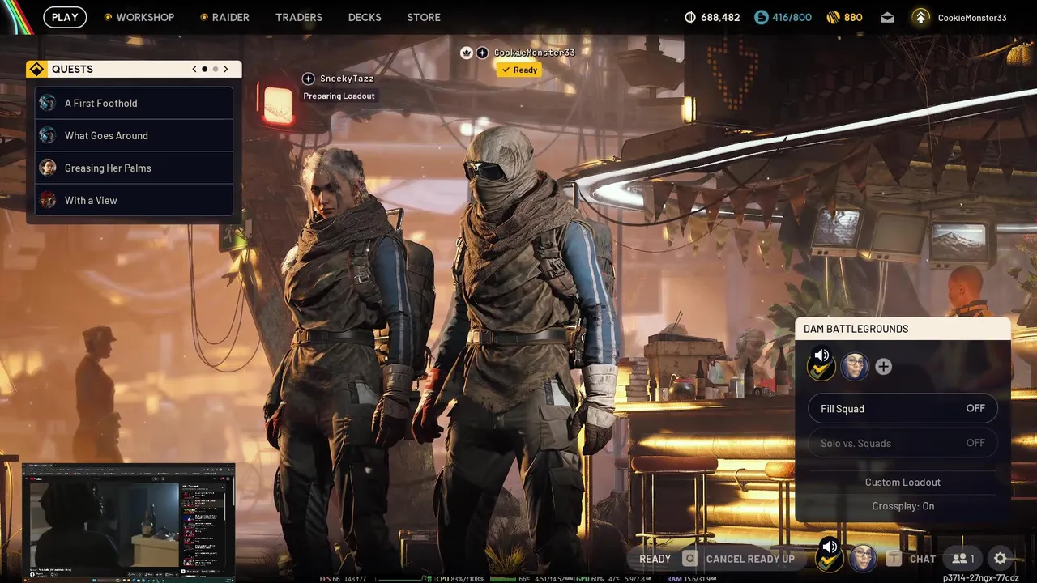This screenshot has height=583, width=1037.
Task: Open quest Greasing Her Palms
Action: 134,168
